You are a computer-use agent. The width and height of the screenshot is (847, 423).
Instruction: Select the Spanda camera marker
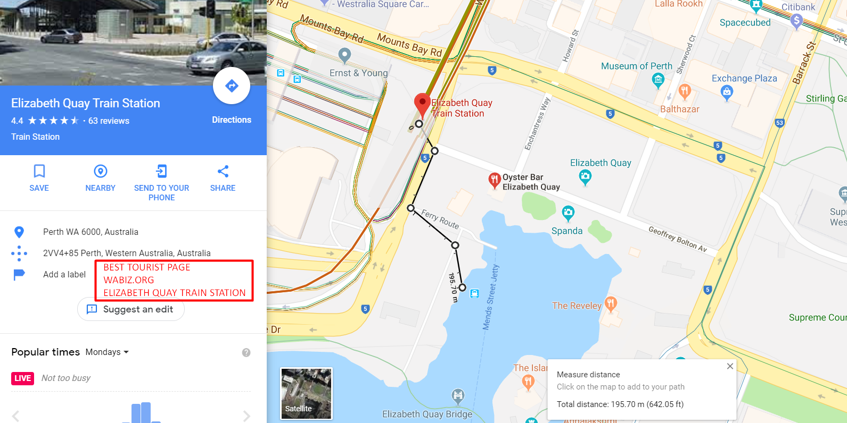(x=568, y=214)
